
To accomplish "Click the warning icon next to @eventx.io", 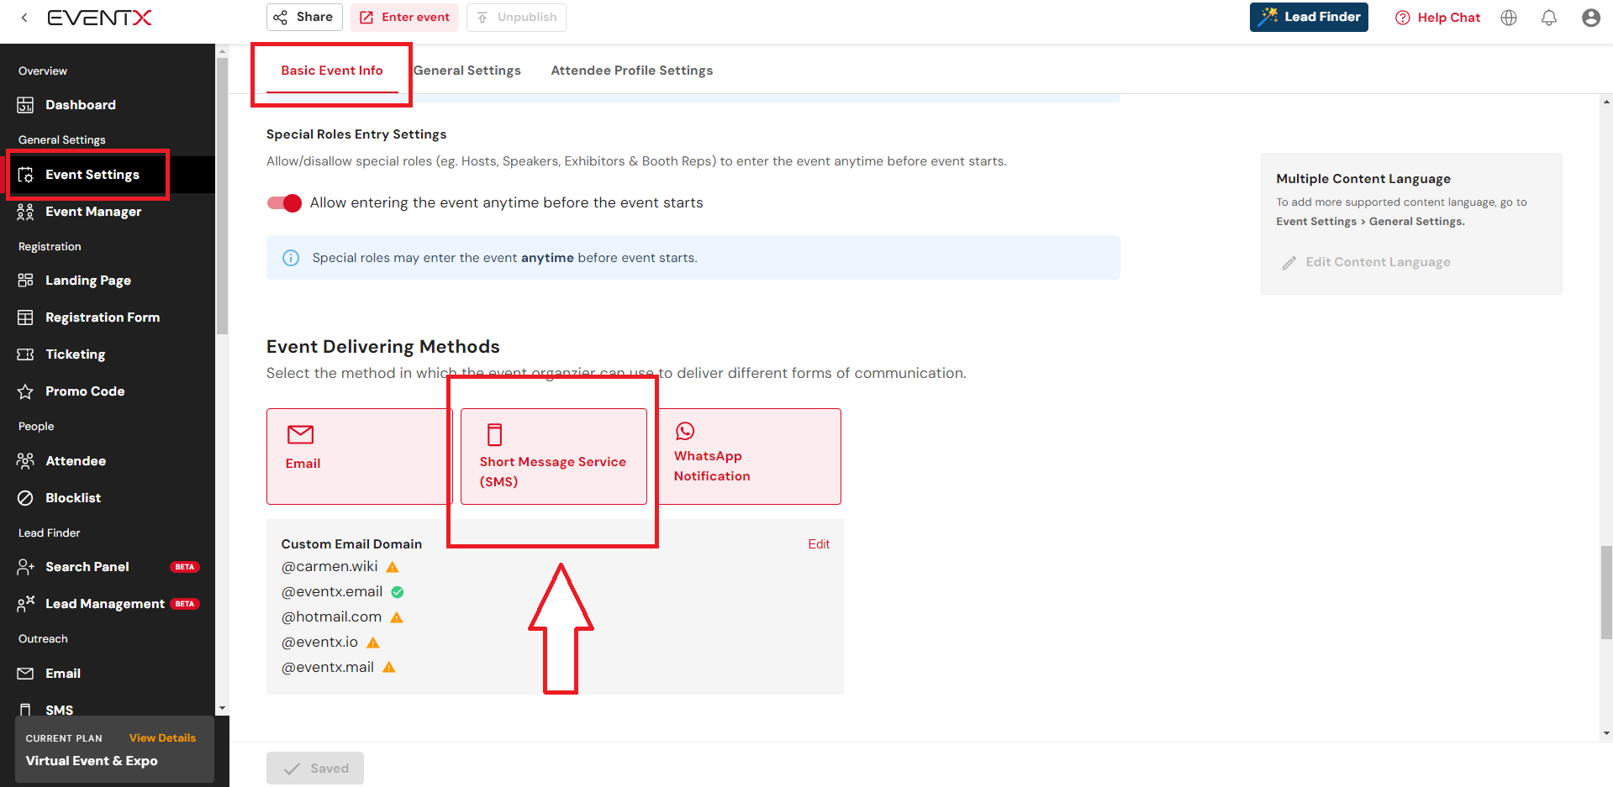I will (x=373, y=643).
